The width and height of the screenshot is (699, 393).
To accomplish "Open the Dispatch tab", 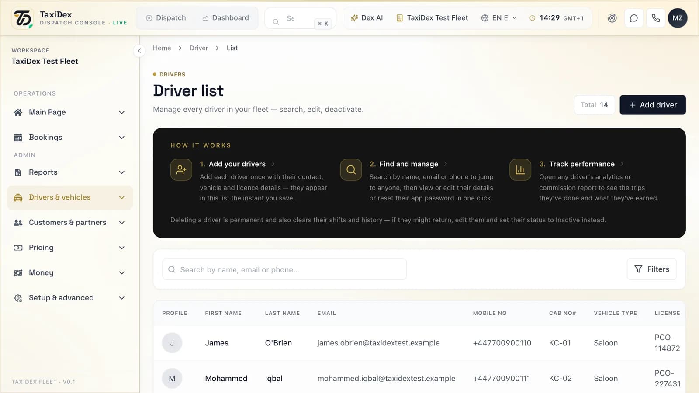I will [x=166, y=18].
